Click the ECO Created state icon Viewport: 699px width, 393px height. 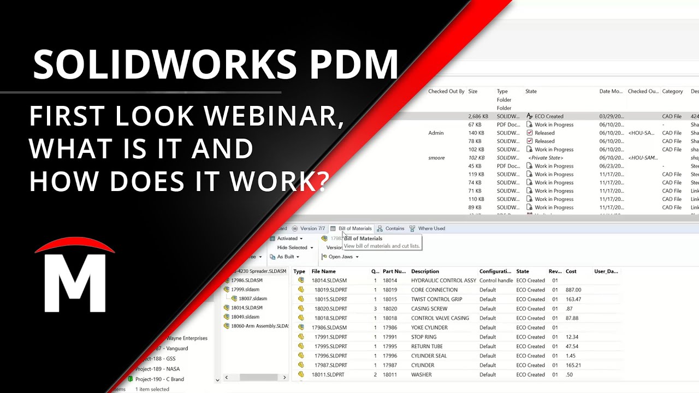point(529,116)
